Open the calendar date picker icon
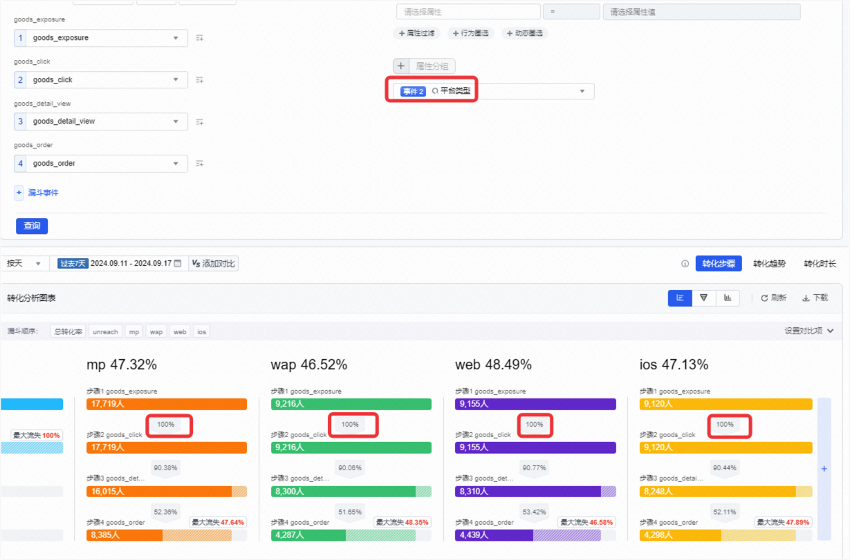 (x=178, y=263)
